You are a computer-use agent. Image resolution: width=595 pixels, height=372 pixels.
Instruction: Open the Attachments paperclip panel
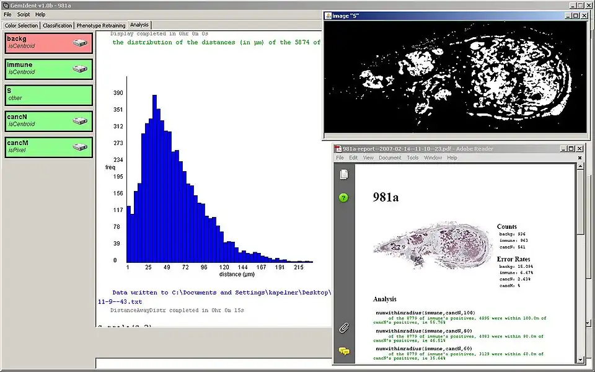(x=343, y=327)
